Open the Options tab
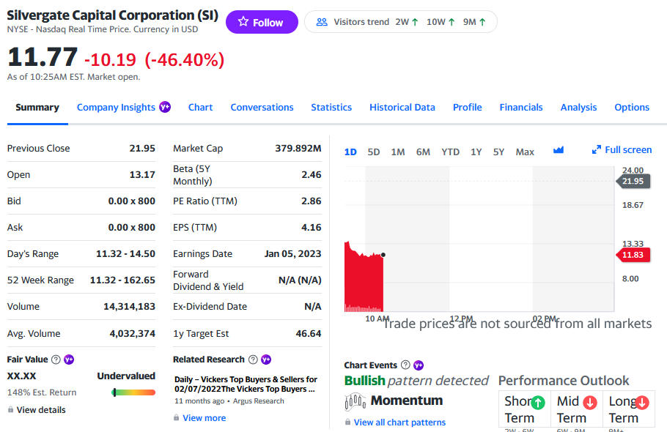The height and width of the screenshot is (432, 667). click(632, 108)
